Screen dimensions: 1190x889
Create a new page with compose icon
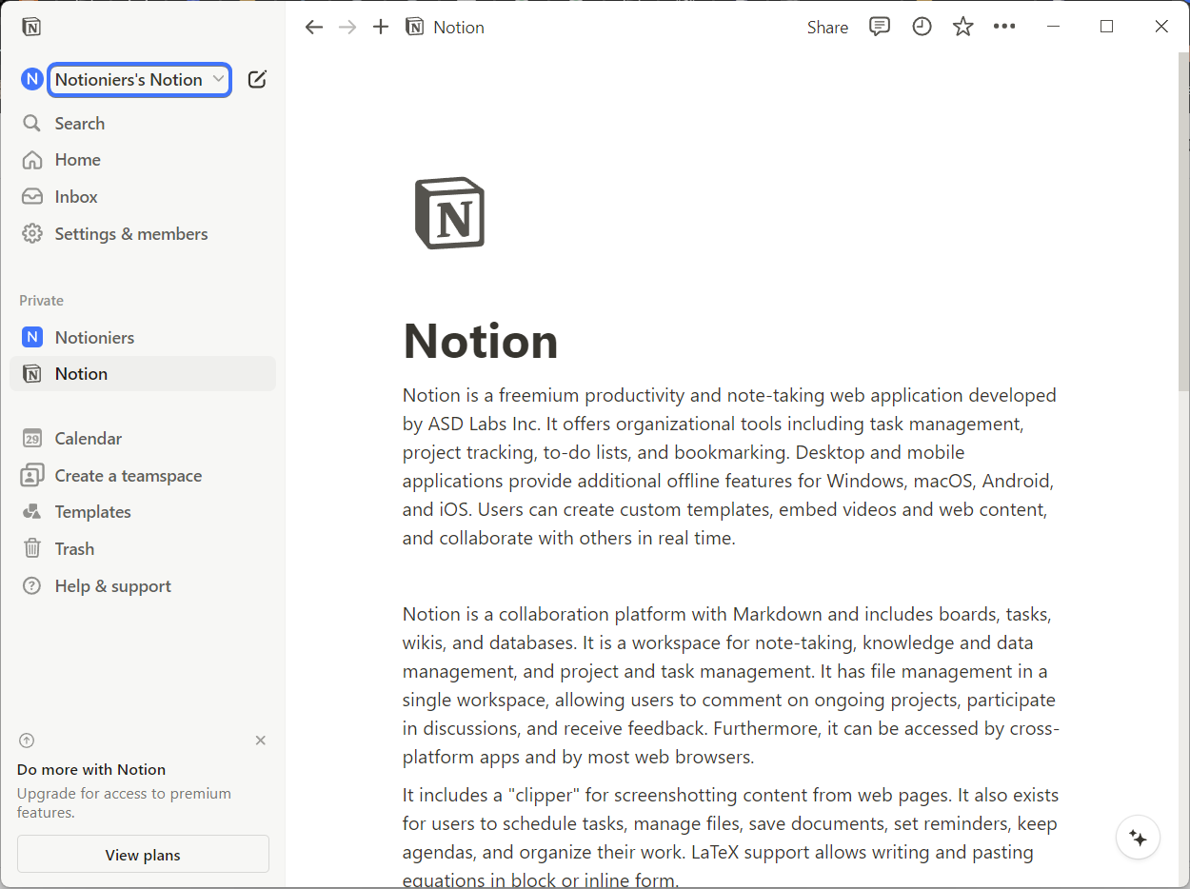(257, 79)
